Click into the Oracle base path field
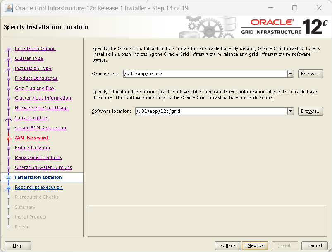 click(x=205, y=74)
